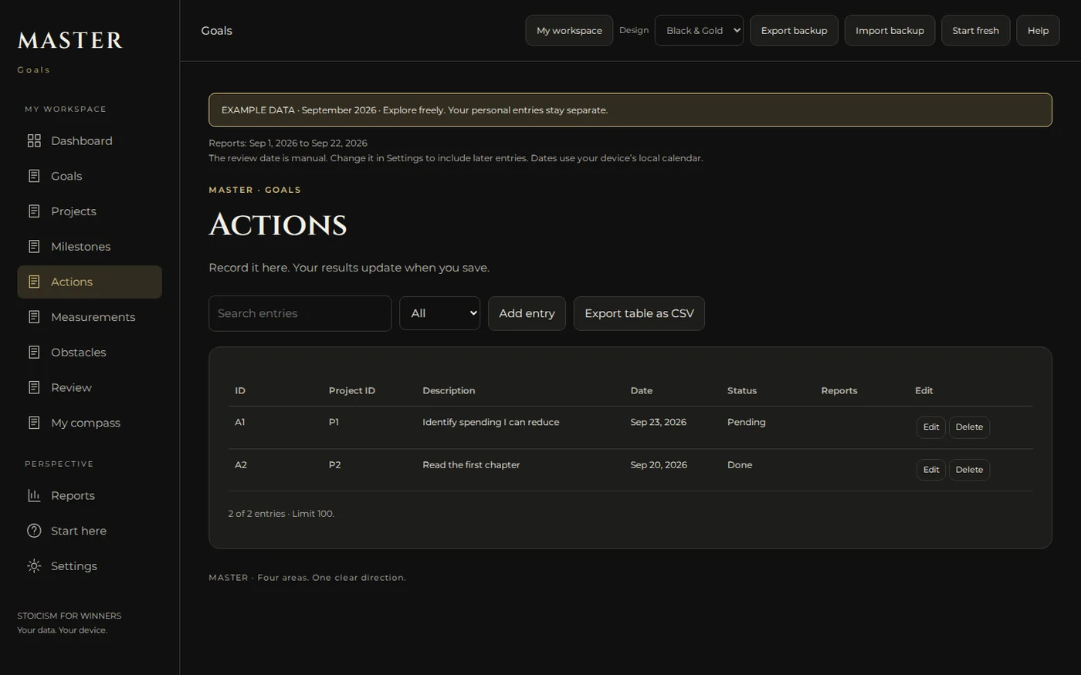
Task: Click the 'Goals' page title in header
Action: click(216, 31)
